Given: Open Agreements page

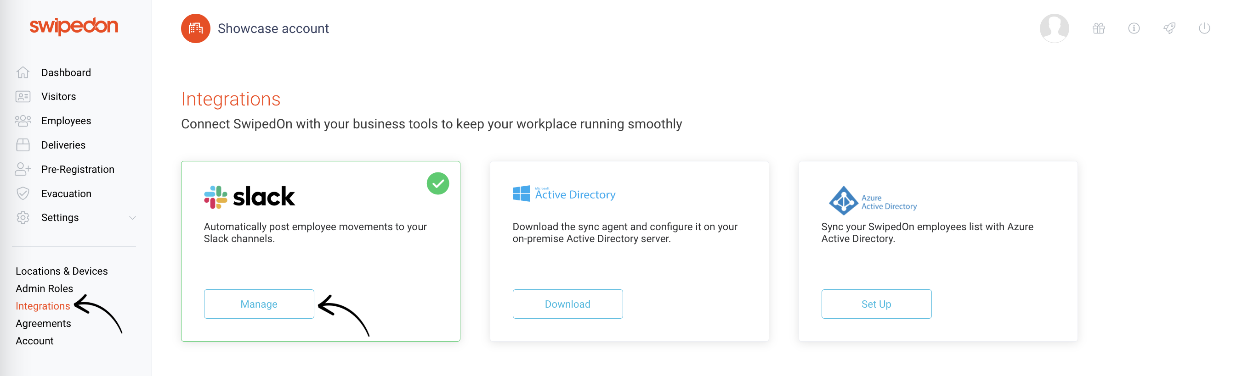Looking at the screenshot, I should tap(43, 323).
